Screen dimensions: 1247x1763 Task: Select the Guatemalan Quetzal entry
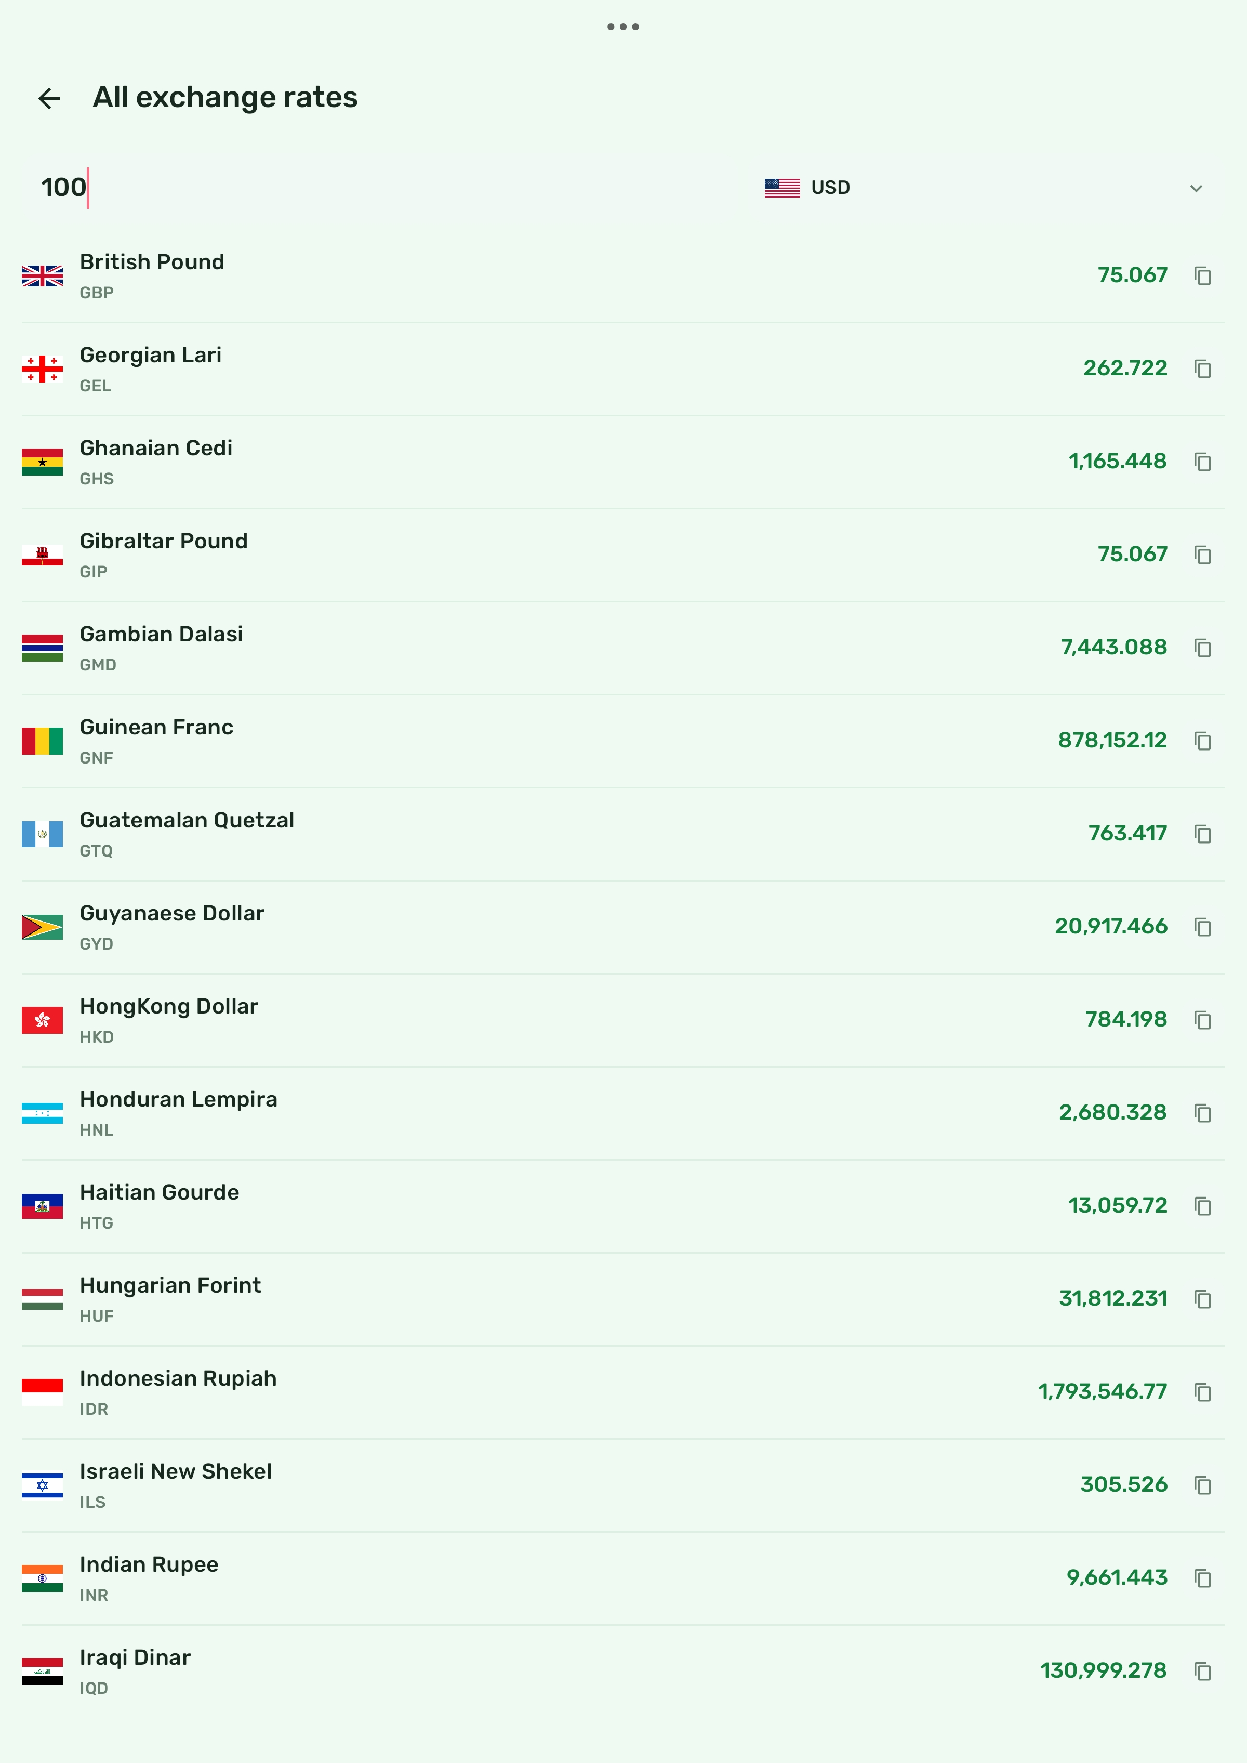click(x=623, y=834)
